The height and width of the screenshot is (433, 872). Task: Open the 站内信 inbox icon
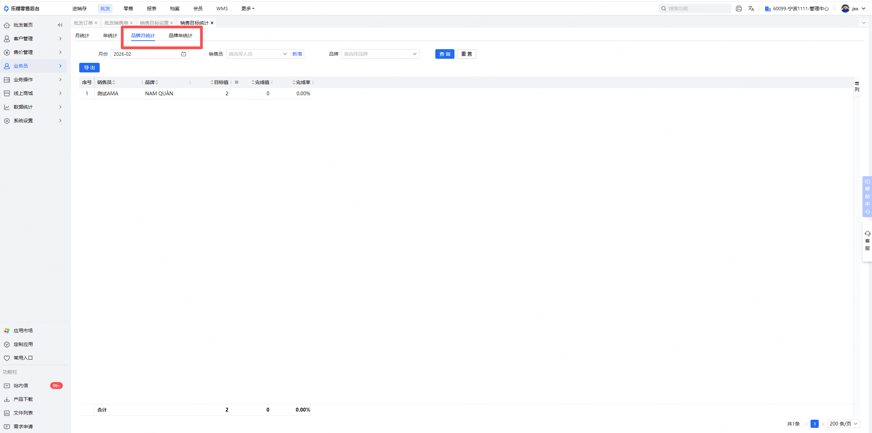point(7,386)
